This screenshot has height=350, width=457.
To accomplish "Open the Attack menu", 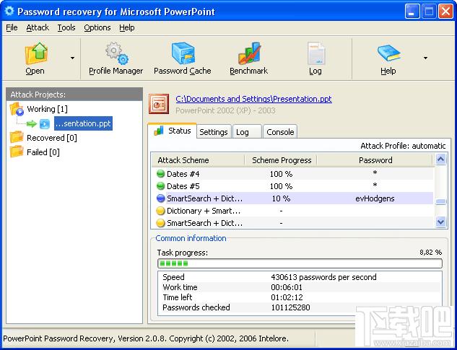I will [x=38, y=27].
